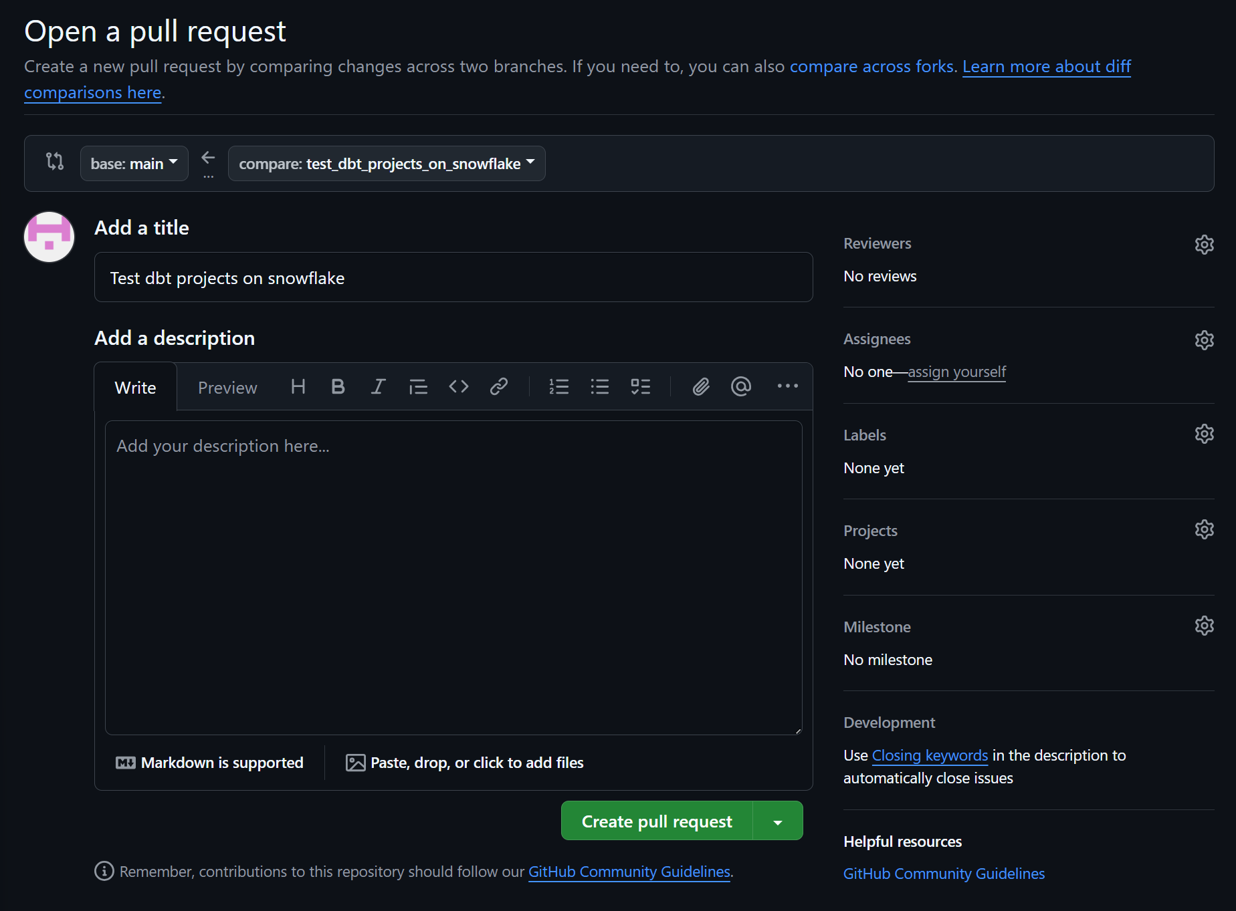The height and width of the screenshot is (911, 1236).
Task: Insert a quote block
Action: point(418,386)
